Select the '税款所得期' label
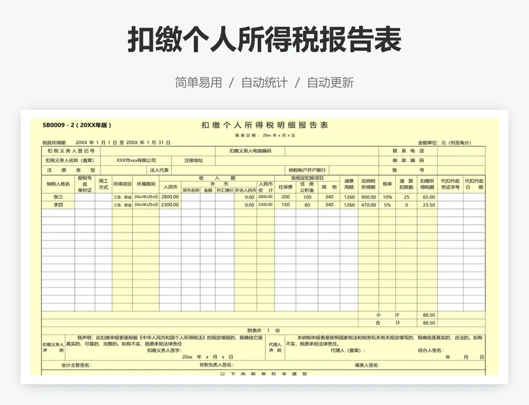Viewport: 529px width, 405px height. 54,143
